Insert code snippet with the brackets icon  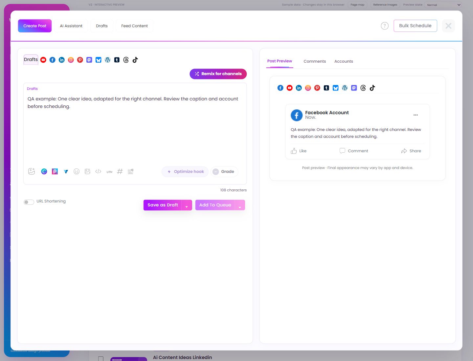pos(98,171)
